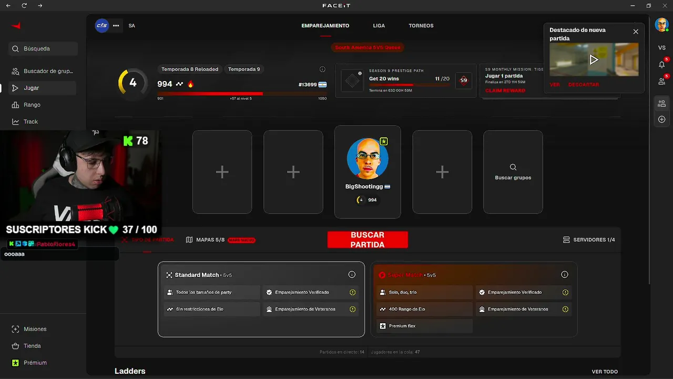Add a player in the first empty party slot
Image resolution: width=673 pixels, height=379 pixels.
(222, 172)
